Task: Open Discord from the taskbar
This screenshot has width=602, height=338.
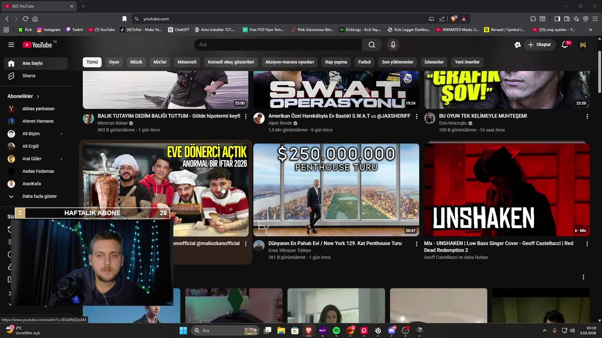Action: [392, 330]
